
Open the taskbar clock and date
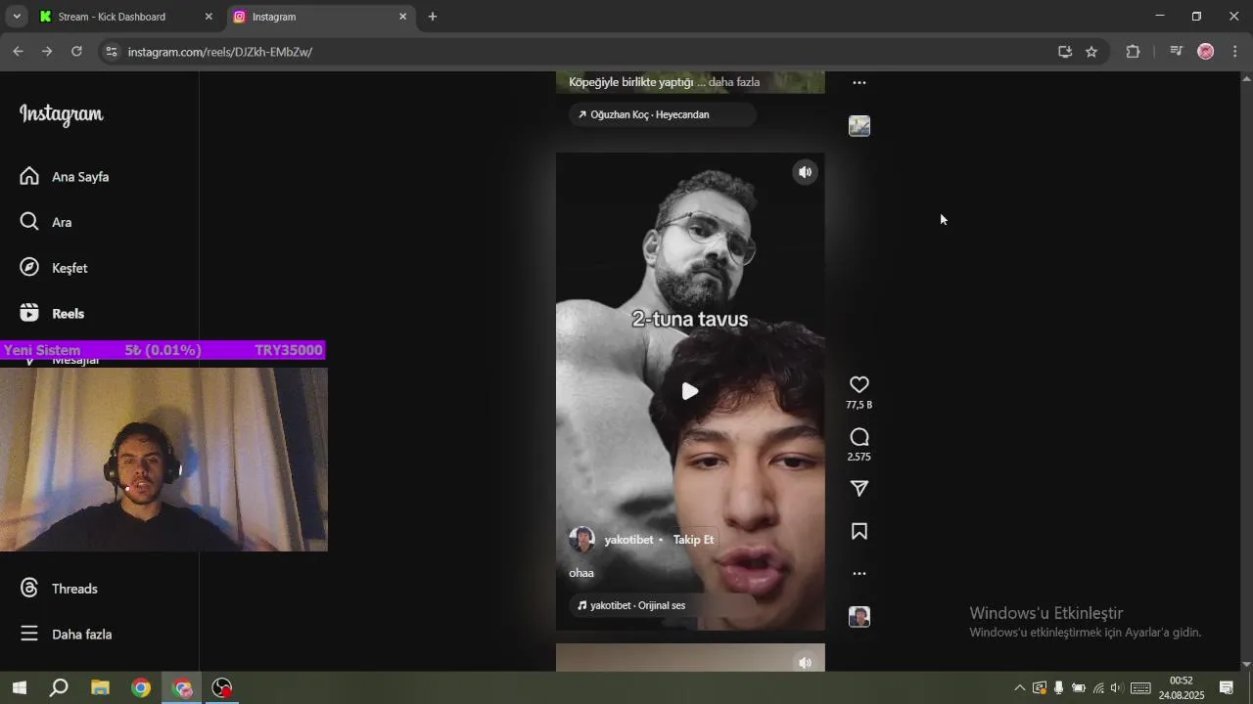tap(1182, 688)
